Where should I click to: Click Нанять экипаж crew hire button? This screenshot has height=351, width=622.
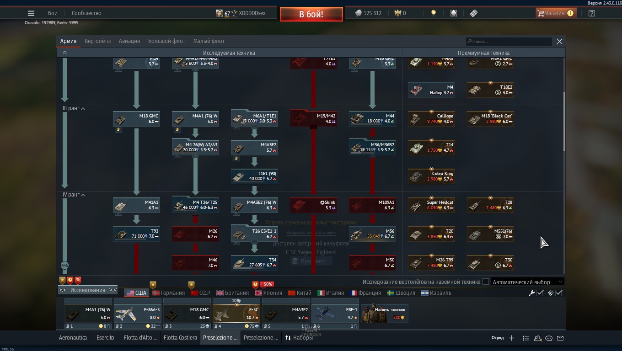(x=385, y=314)
